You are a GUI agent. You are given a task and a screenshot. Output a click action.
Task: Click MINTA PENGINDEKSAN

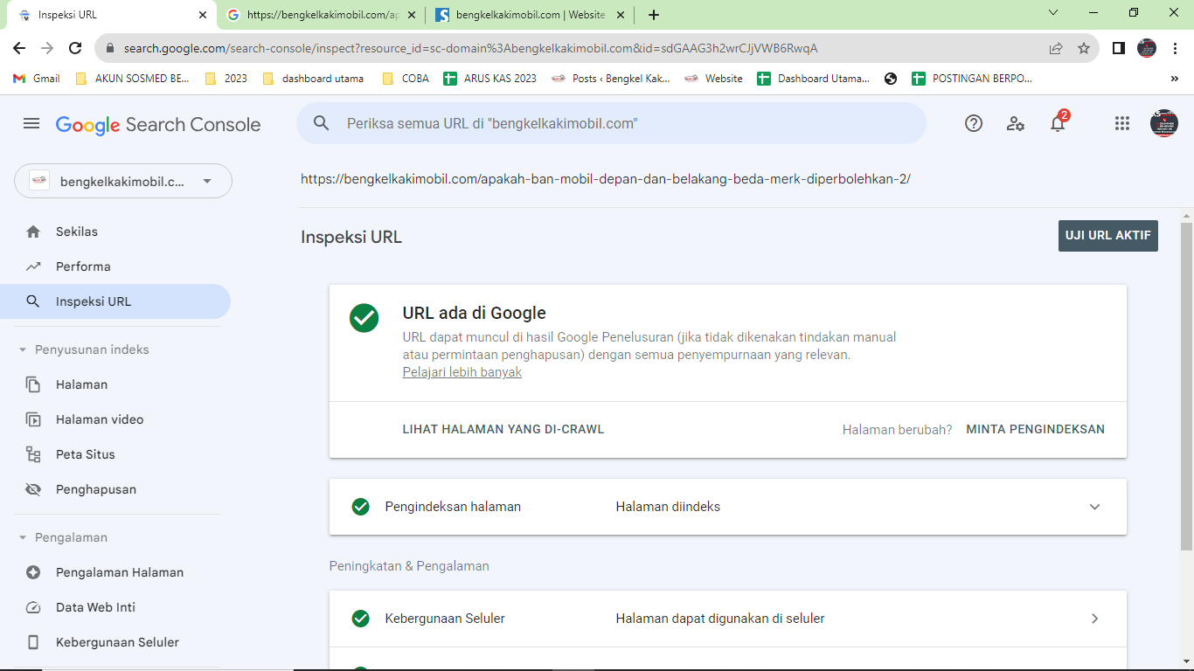1035,429
